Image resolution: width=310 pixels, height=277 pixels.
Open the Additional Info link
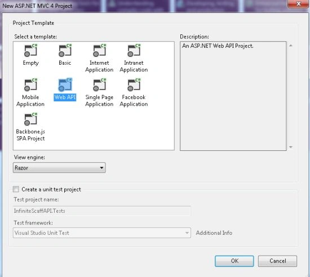click(x=214, y=233)
